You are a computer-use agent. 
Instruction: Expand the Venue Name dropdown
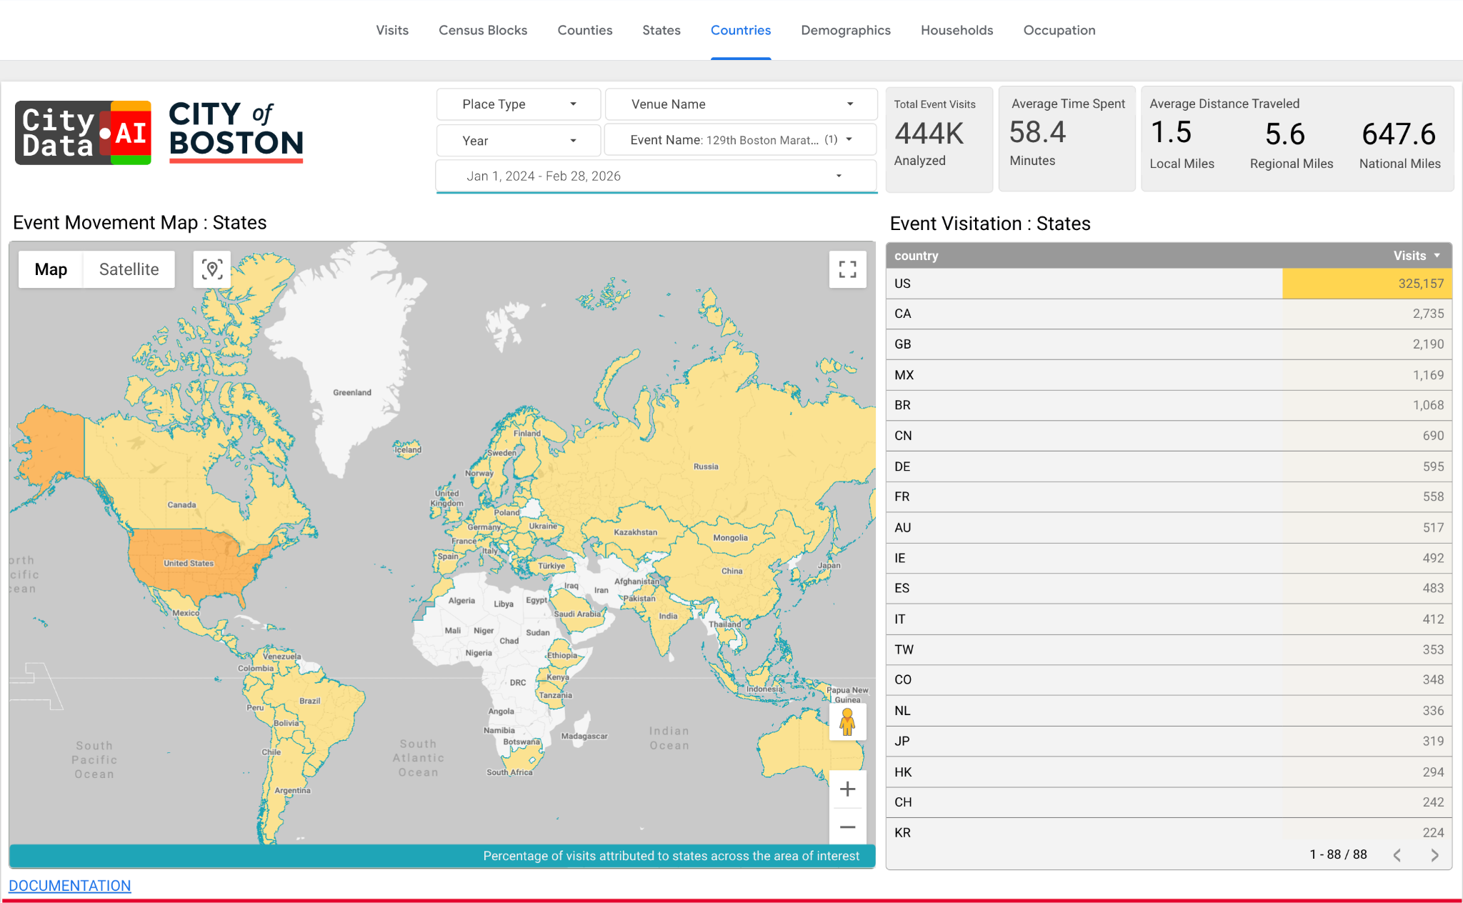[x=741, y=104]
